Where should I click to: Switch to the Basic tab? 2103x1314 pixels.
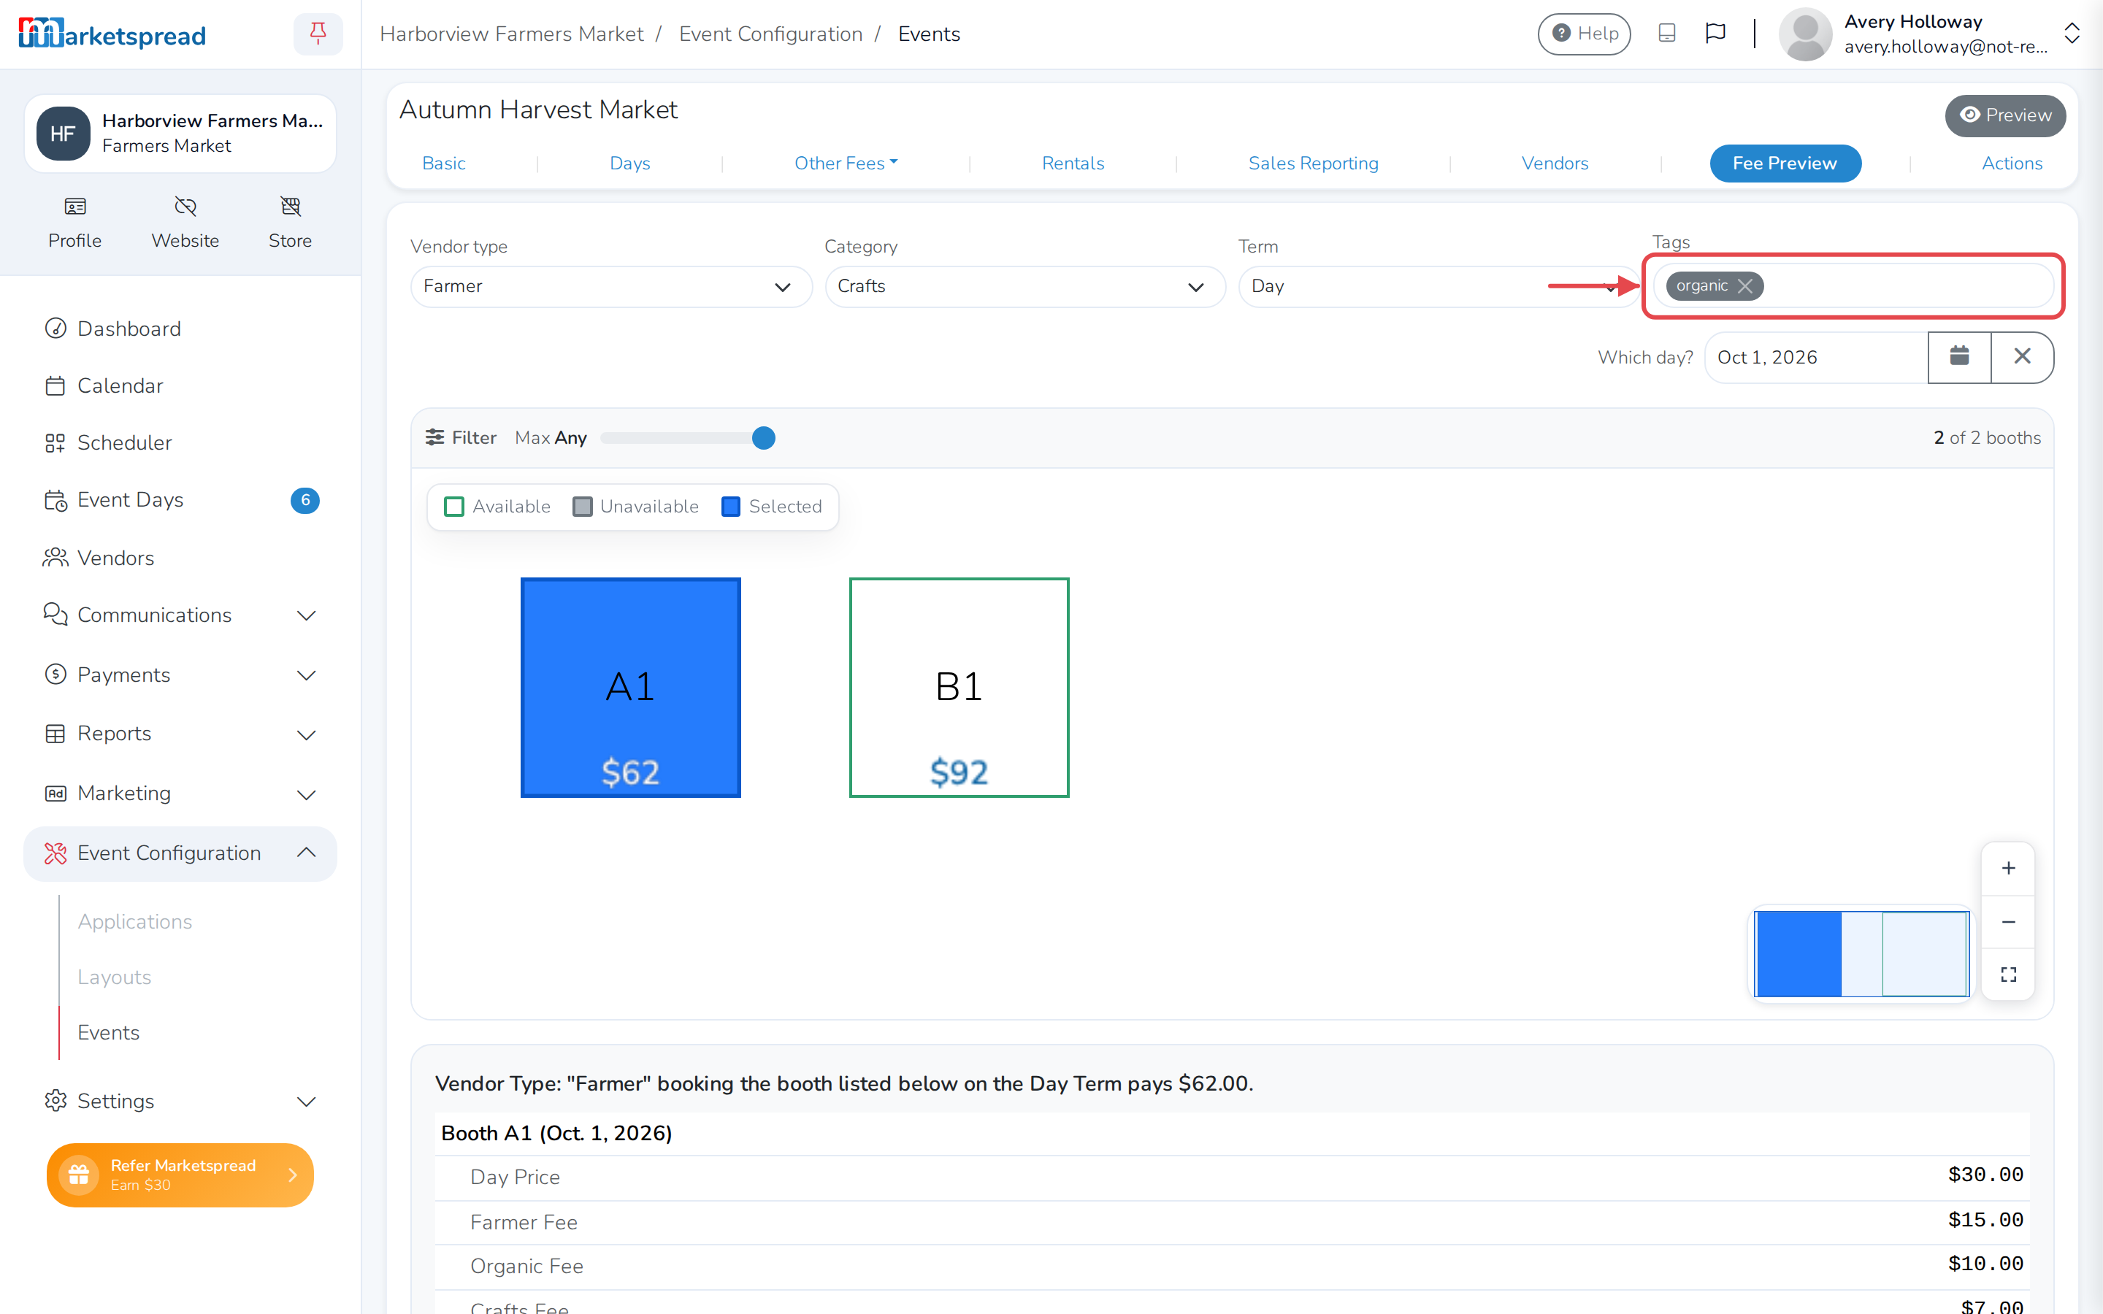point(444,164)
